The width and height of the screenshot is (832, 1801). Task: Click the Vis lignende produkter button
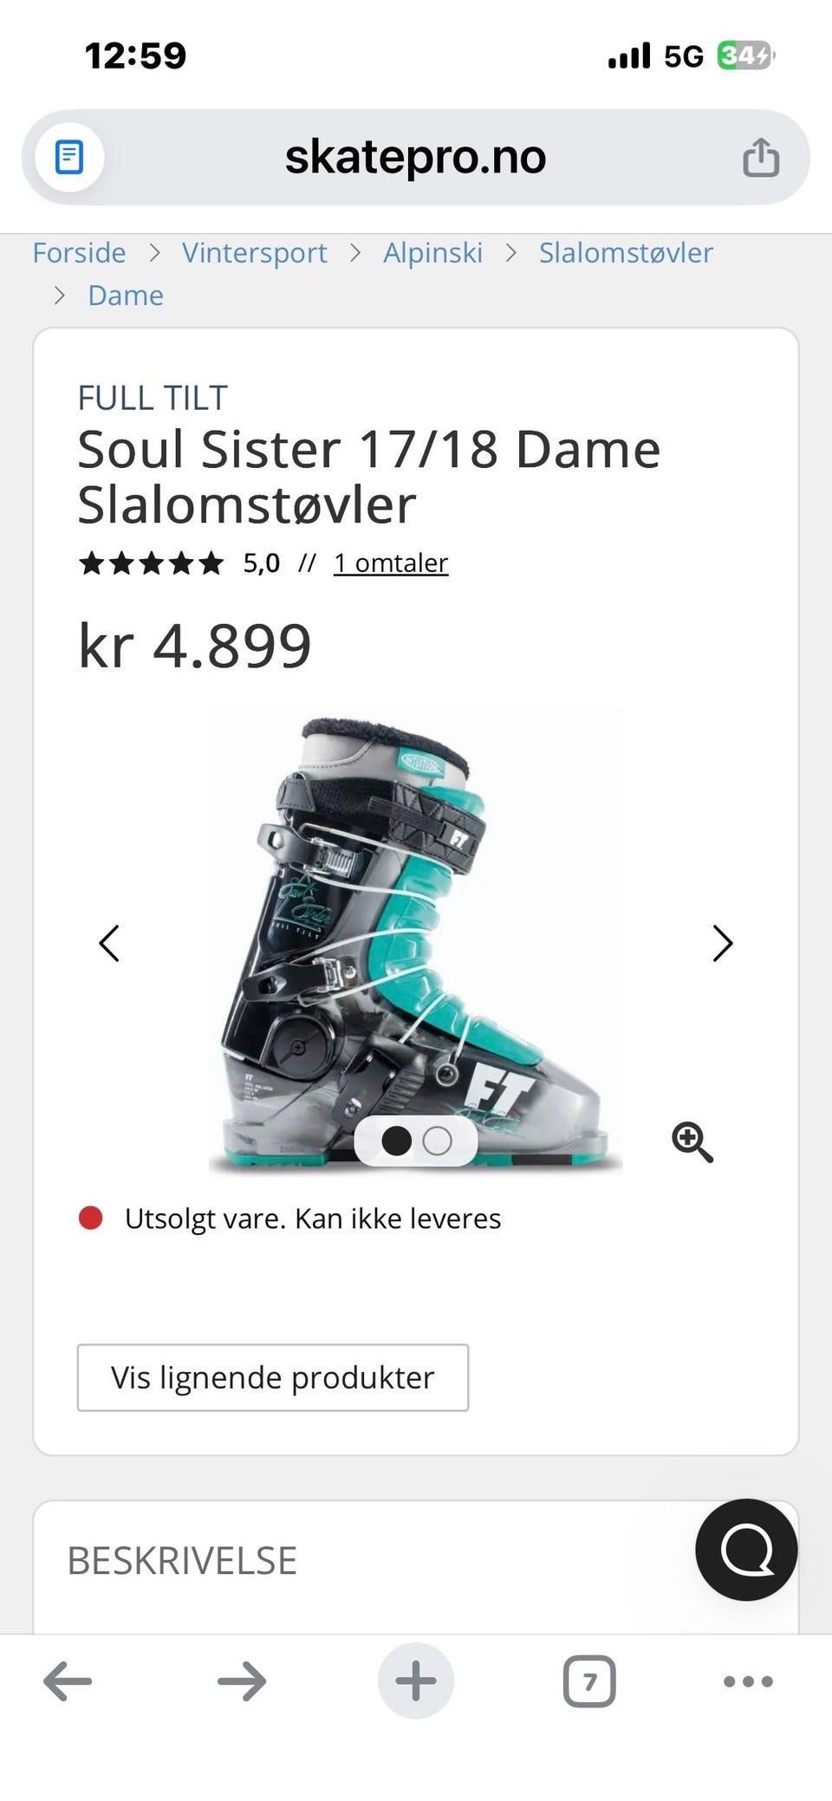(273, 1377)
